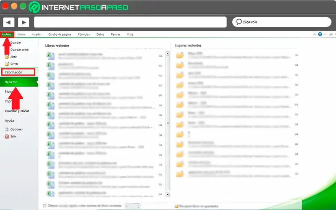The width and height of the screenshot is (336, 210).
Task: Click the Search field
Action: point(282,22)
